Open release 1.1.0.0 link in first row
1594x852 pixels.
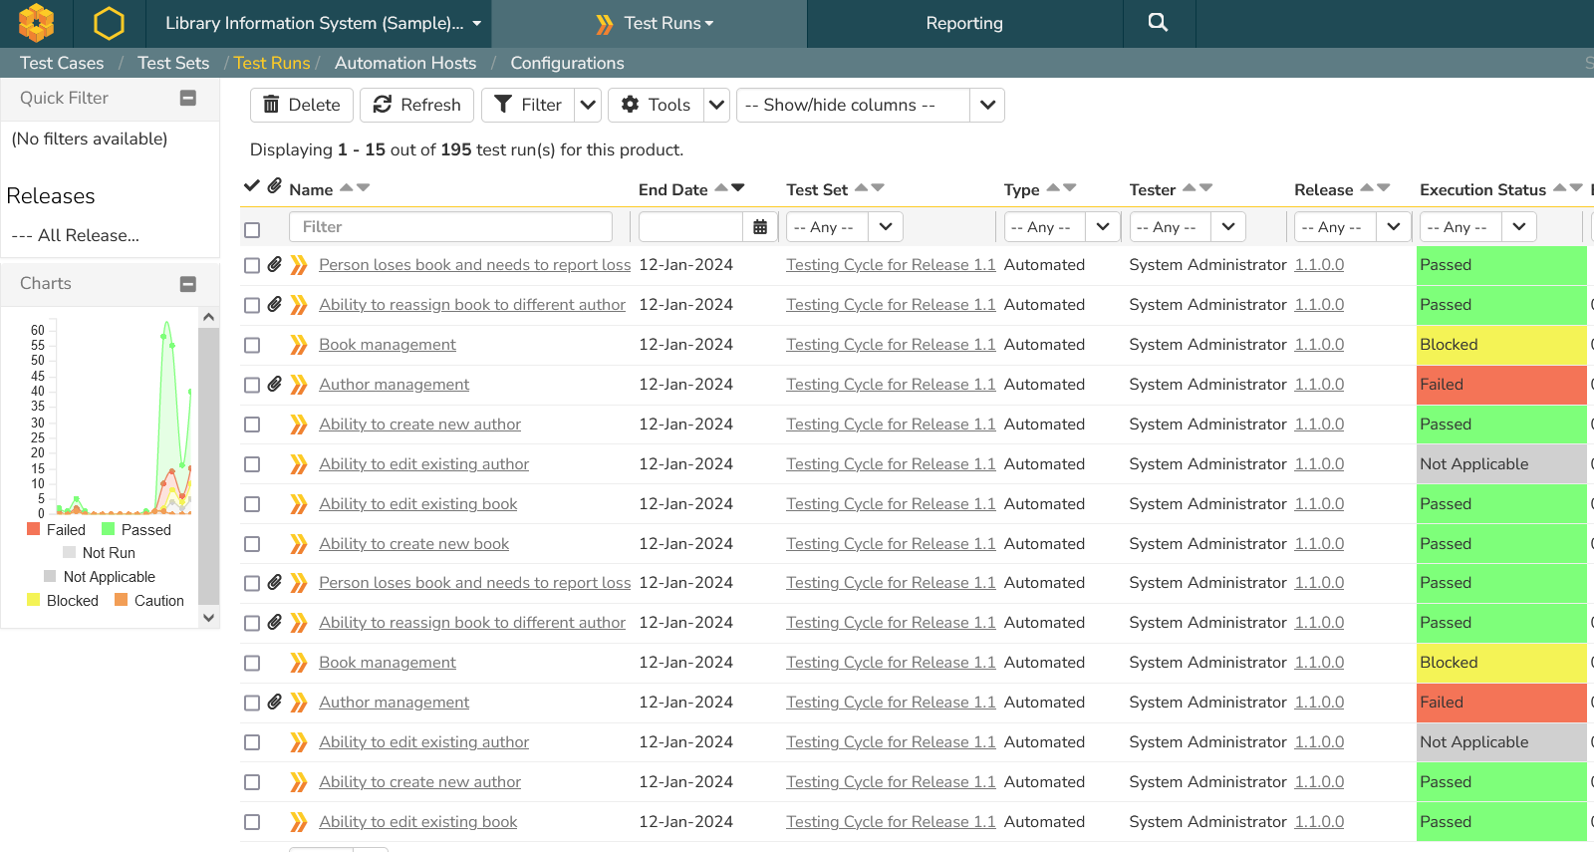[x=1318, y=265]
